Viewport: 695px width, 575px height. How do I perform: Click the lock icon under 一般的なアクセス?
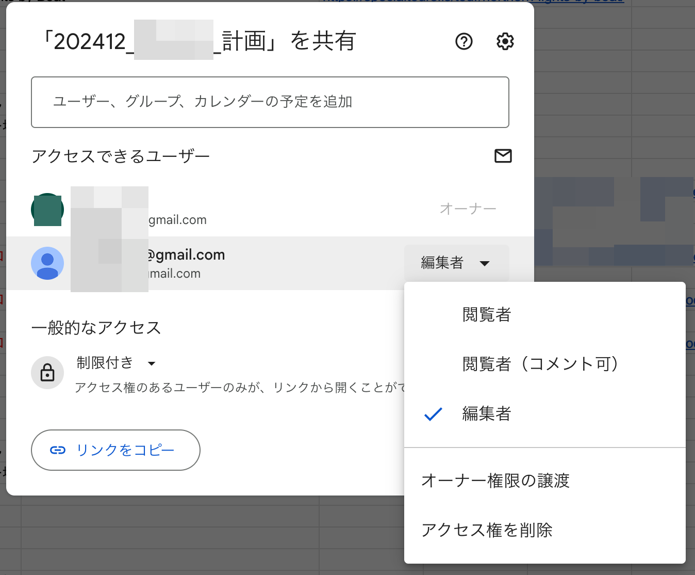click(x=47, y=372)
